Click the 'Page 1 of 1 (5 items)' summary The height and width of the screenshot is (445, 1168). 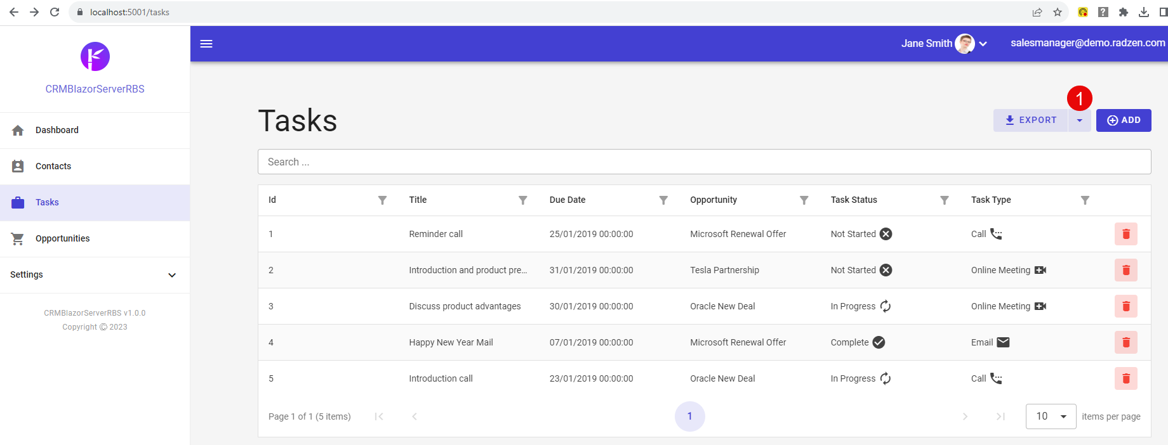[310, 416]
